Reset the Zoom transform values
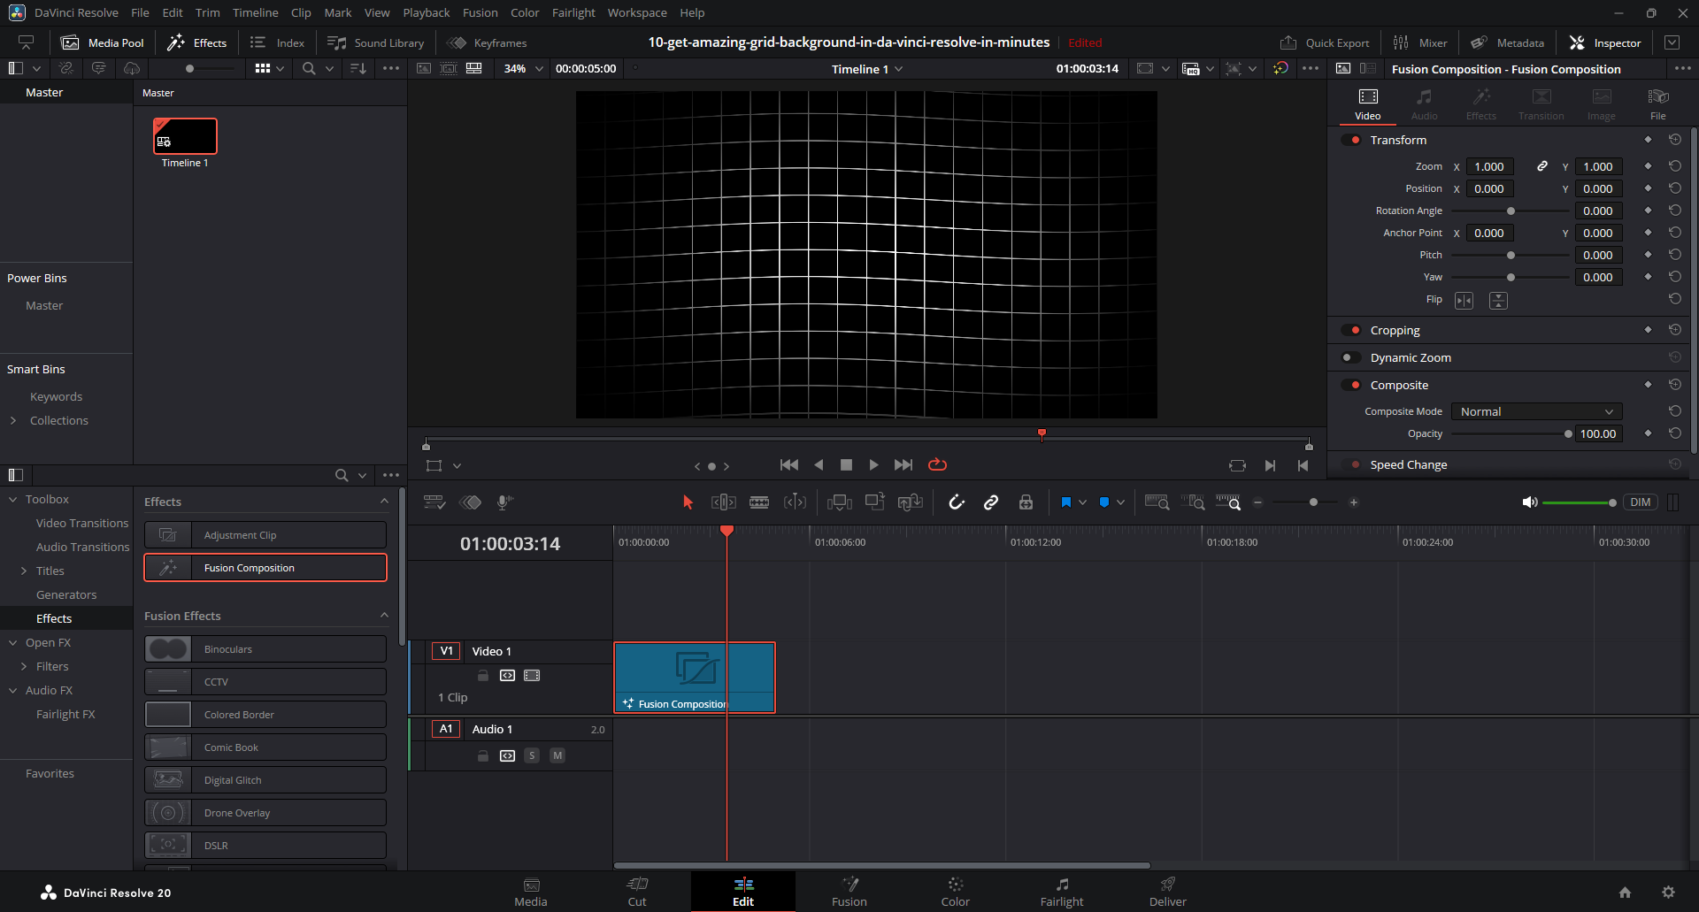Screen dimensions: 1699x912 [1674, 166]
